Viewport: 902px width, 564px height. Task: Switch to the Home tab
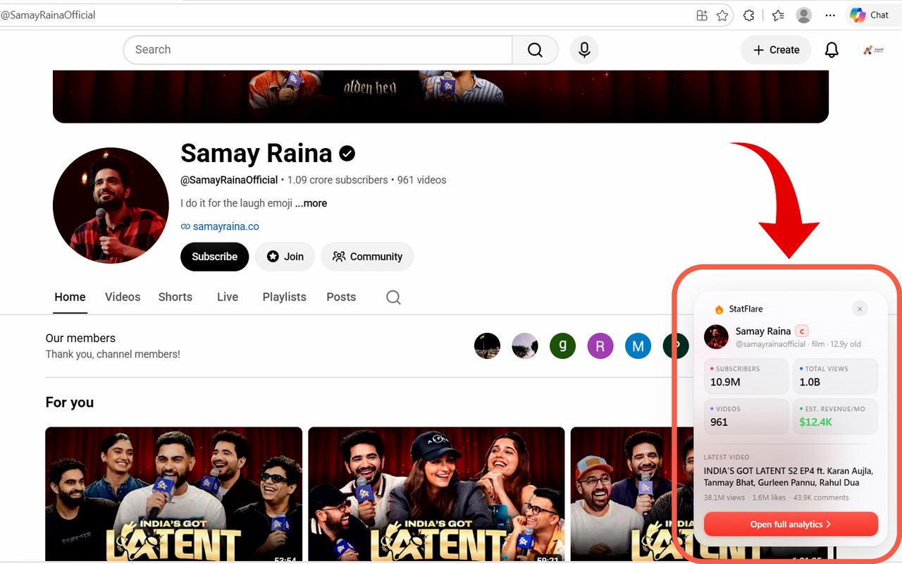[70, 297]
